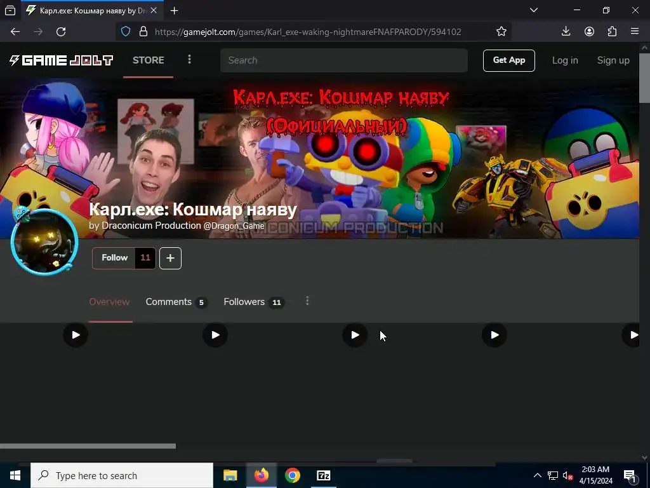The image size is (650, 488).
Task: Open the Log in link
Action: point(564,60)
